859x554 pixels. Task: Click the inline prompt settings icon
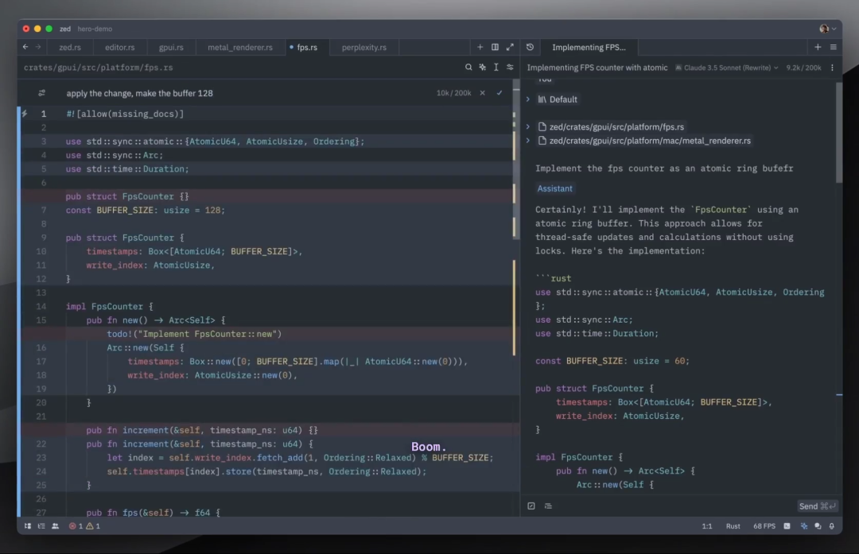pos(41,93)
